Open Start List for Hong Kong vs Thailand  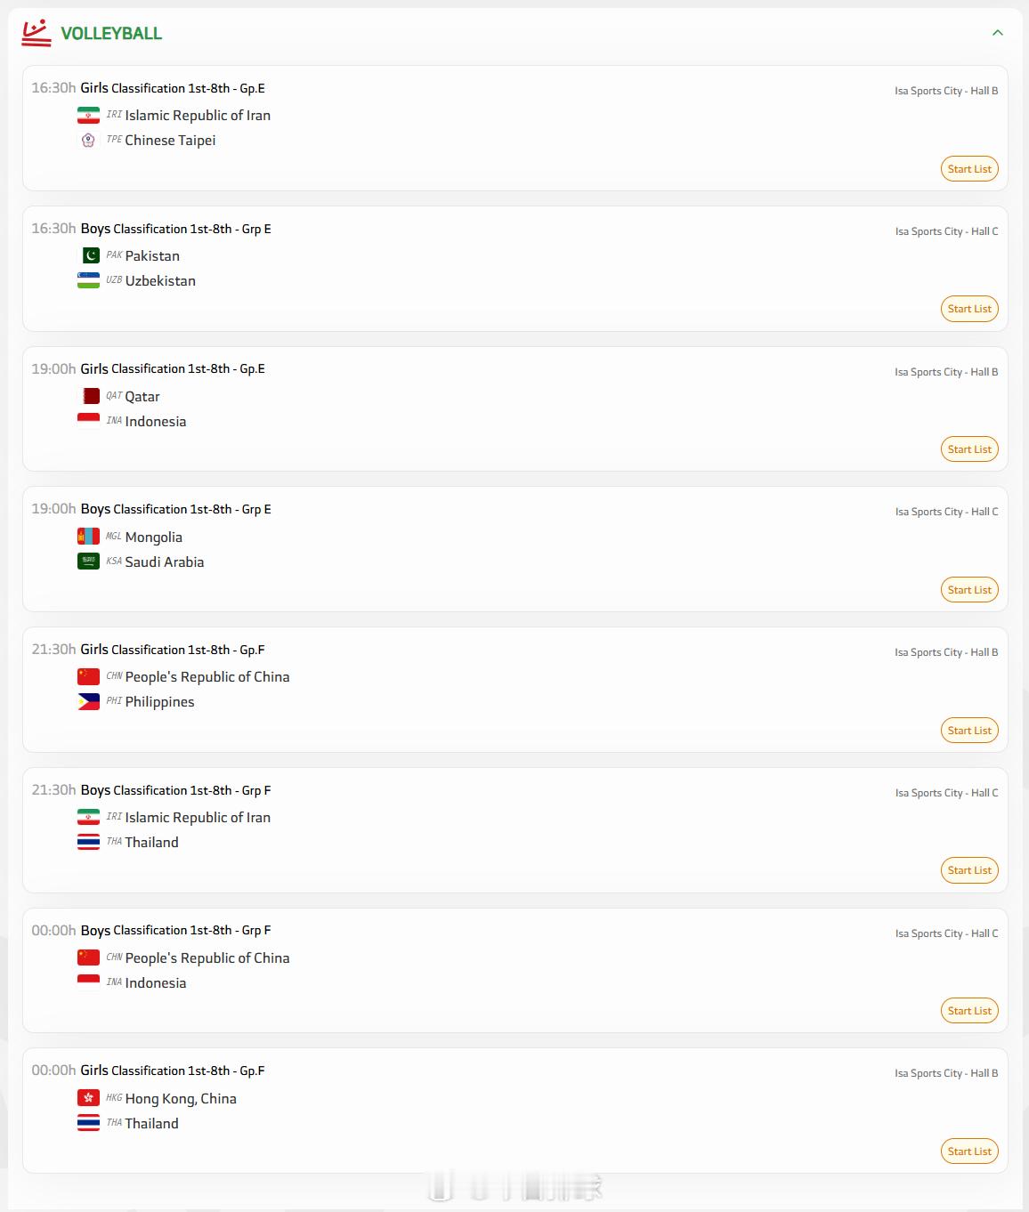[x=969, y=1151]
